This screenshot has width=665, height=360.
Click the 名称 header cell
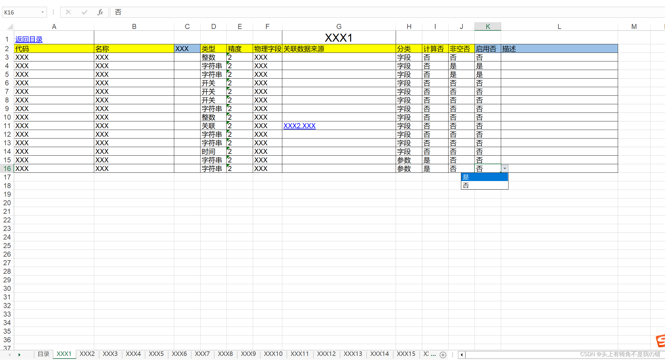point(134,48)
